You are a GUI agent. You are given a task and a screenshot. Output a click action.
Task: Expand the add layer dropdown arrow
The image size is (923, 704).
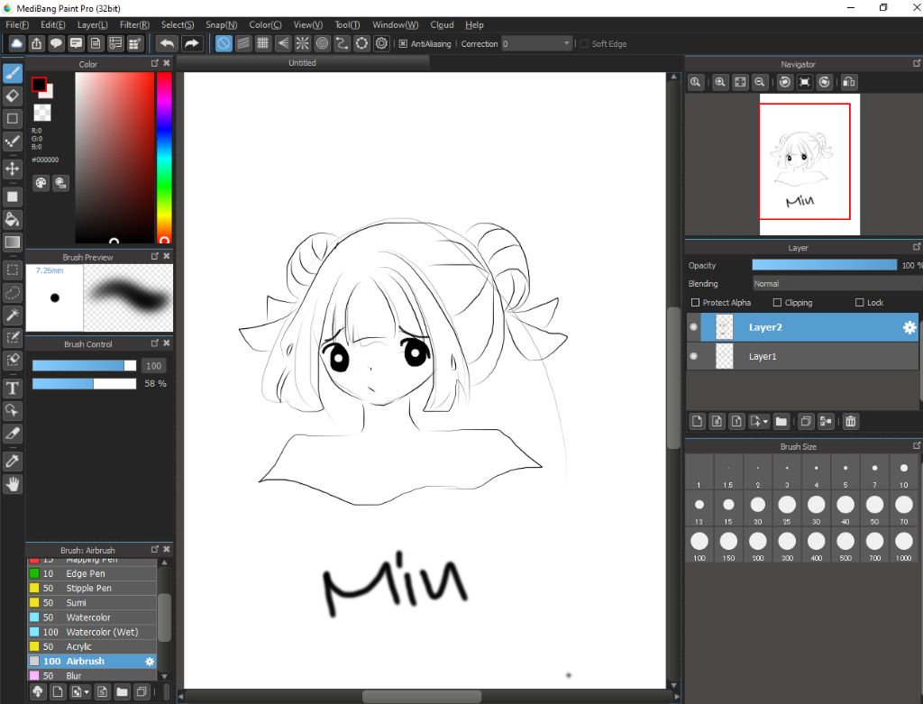pos(765,422)
